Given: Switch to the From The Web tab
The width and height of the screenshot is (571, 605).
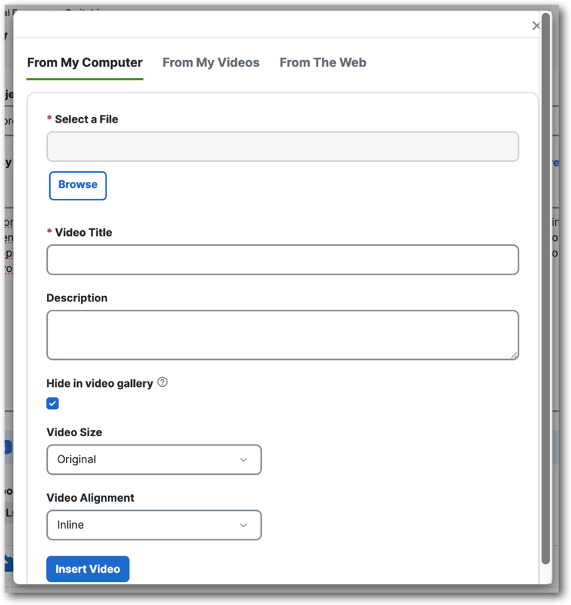Looking at the screenshot, I should coord(323,62).
